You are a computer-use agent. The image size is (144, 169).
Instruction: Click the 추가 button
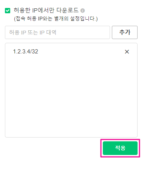coord(125,33)
